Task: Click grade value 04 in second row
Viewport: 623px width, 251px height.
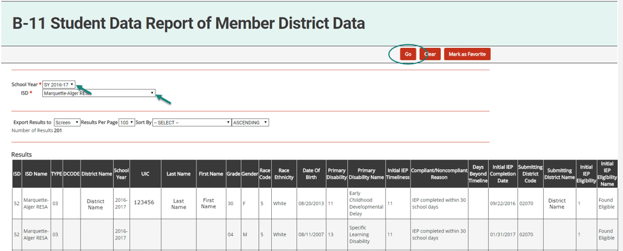Action: click(x=230, y=234)
